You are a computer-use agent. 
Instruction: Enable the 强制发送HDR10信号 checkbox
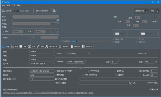(56, 71)
